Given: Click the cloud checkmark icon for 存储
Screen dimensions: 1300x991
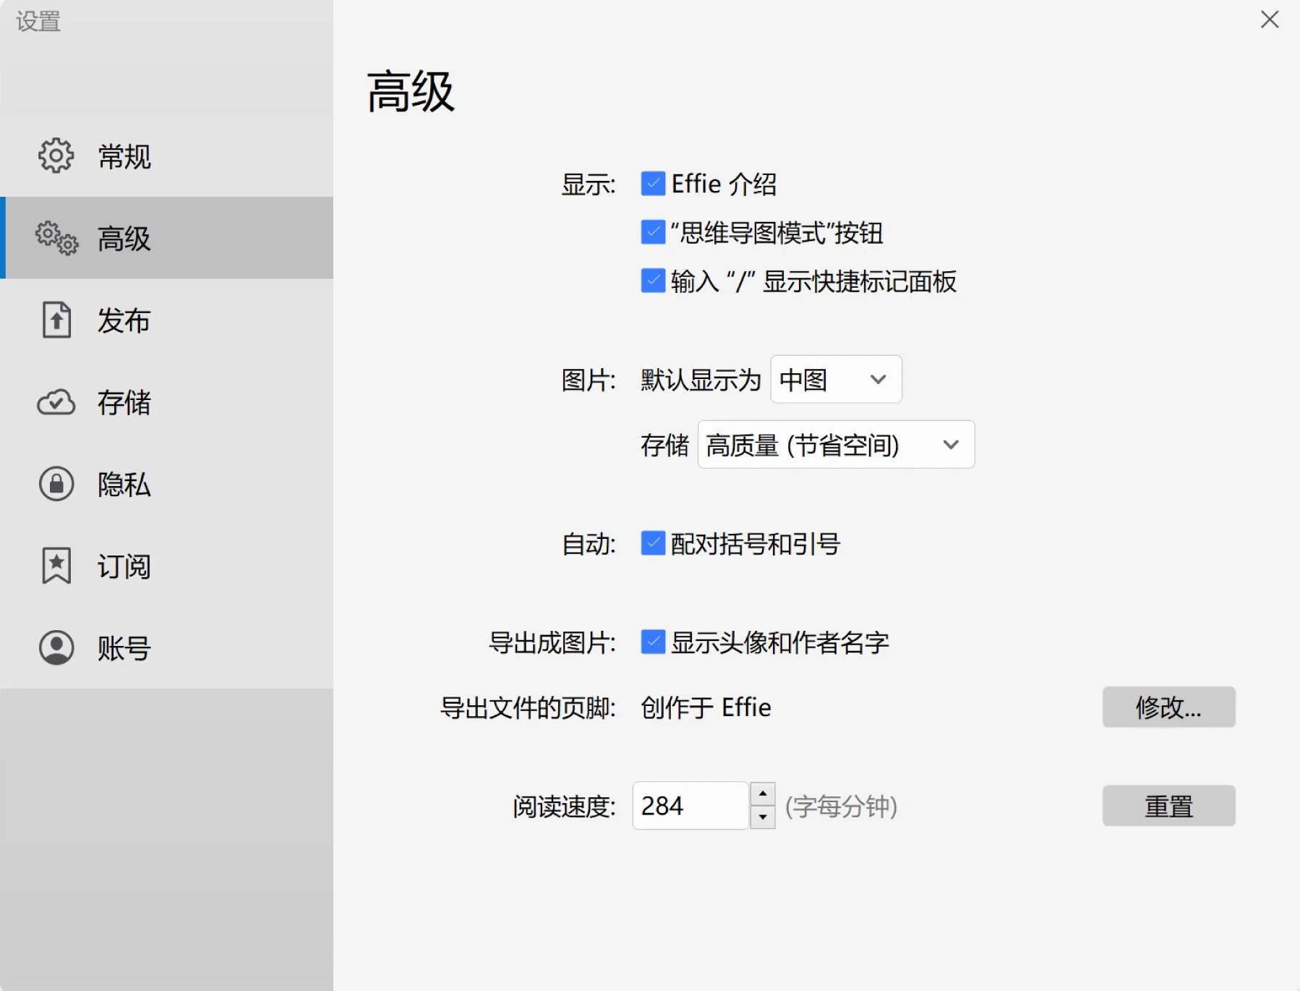Looking at the screenshot, I should coord(56,402).
